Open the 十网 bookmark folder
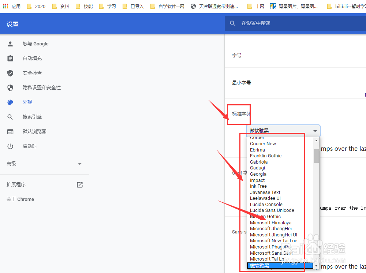Viewport: 366px width, 273px height. pyautogui.click(x=255, y=6)
